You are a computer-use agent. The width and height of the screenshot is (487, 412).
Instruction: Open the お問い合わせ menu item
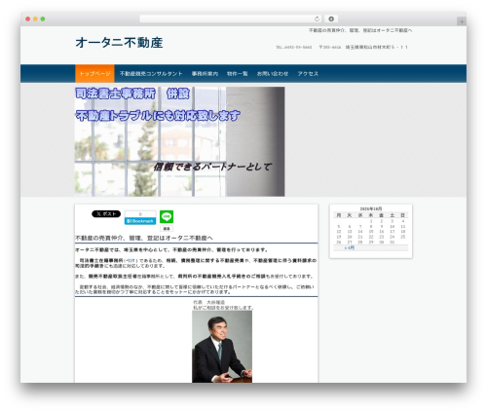273,74
